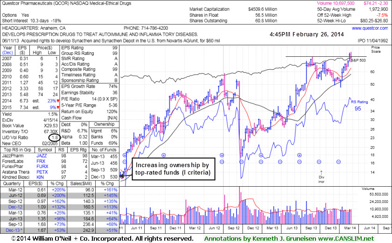This screenshot has width=392, height=243.
Task: Select the 'U/D Vol Ratio' label
Action: 15,137
